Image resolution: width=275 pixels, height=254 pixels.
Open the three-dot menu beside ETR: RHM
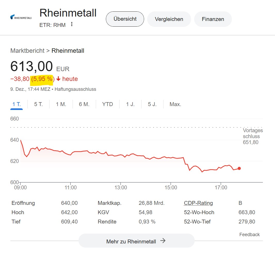click(x=72, y=24)
